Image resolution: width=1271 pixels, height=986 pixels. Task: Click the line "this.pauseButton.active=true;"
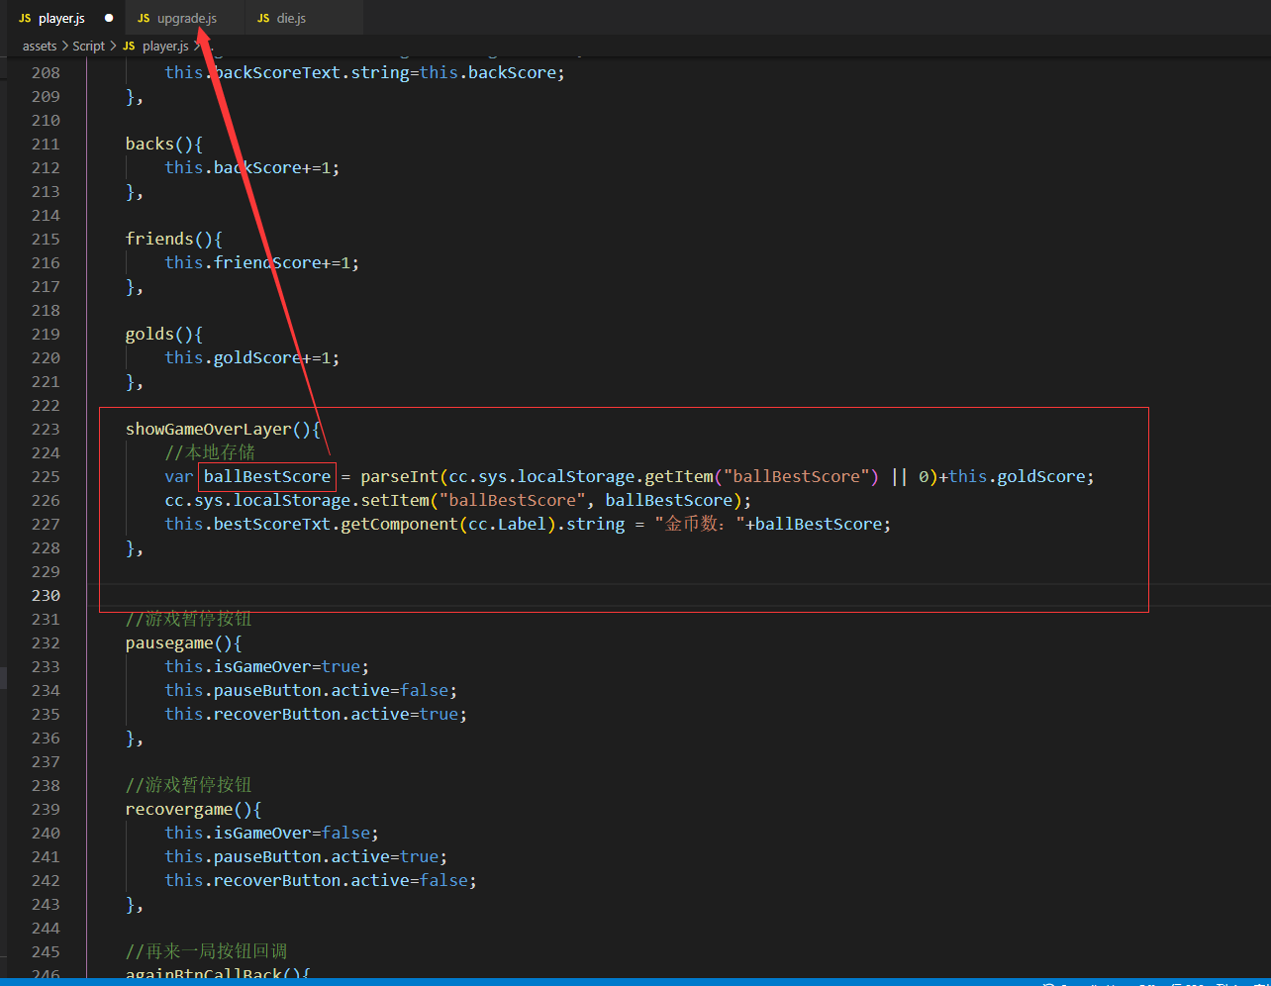point(306,856)
